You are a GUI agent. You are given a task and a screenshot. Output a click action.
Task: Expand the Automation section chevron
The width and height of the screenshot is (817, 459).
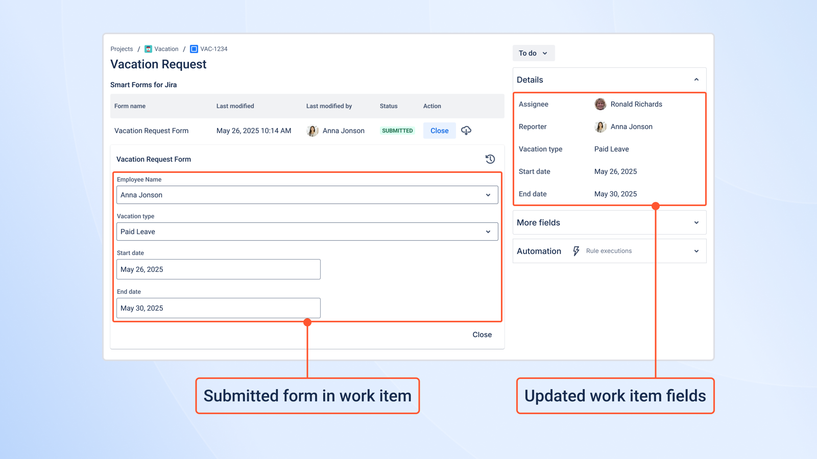coord(696,251)
